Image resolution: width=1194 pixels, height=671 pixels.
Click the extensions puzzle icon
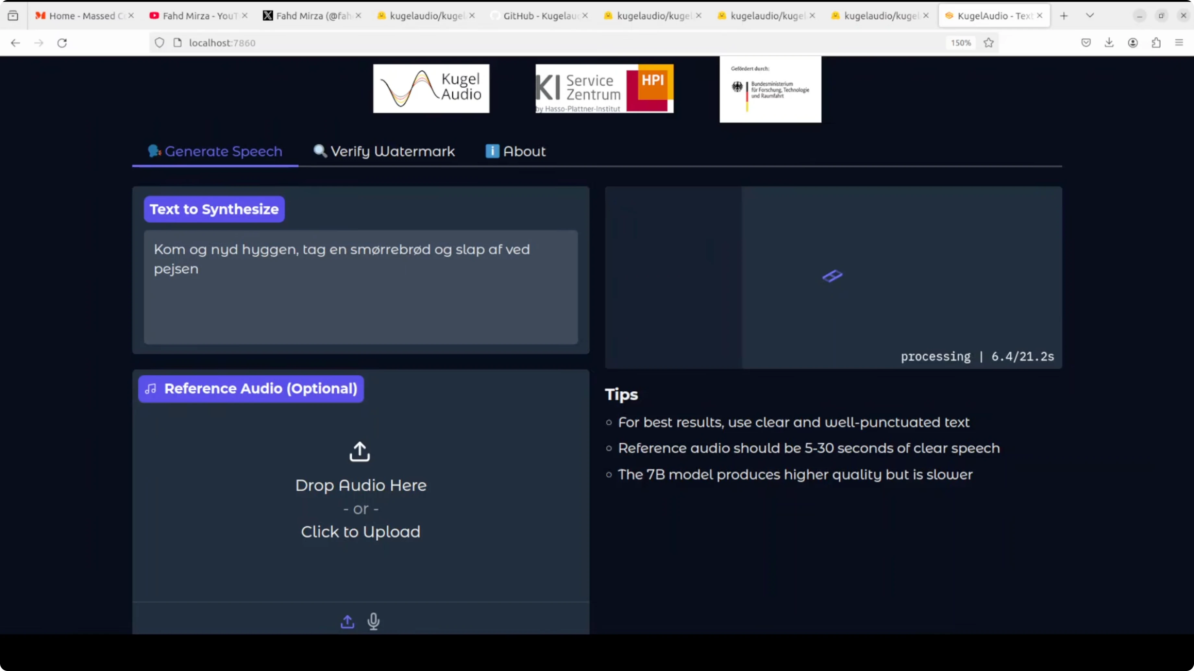pyautogui.click(x=1156, y=42)
